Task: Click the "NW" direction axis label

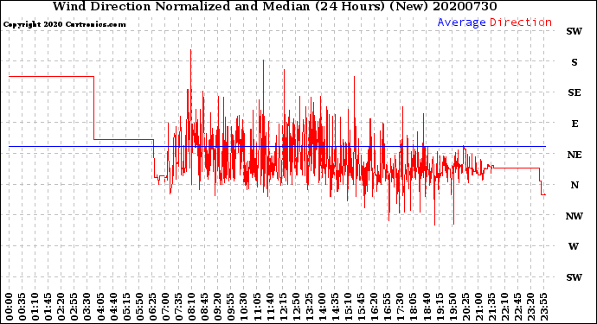Action: point(575,216)
